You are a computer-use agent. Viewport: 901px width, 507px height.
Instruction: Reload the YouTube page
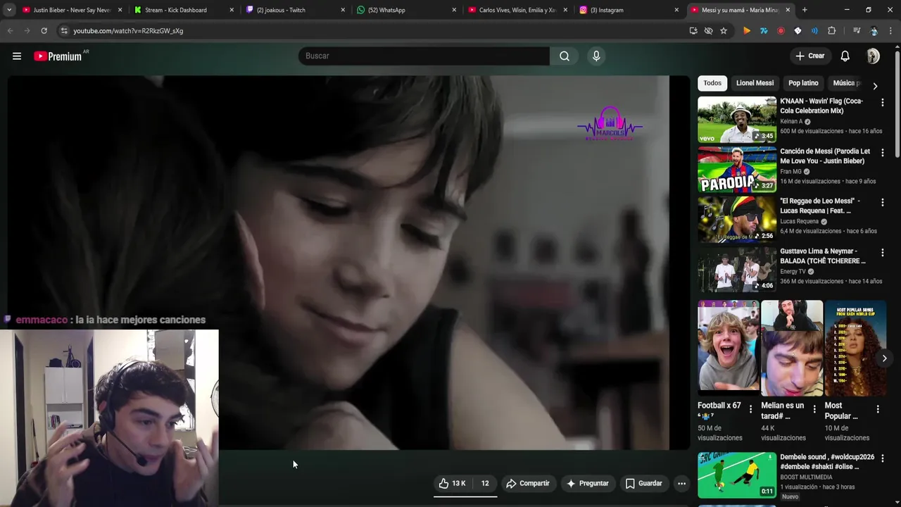[x=44, y=31]
